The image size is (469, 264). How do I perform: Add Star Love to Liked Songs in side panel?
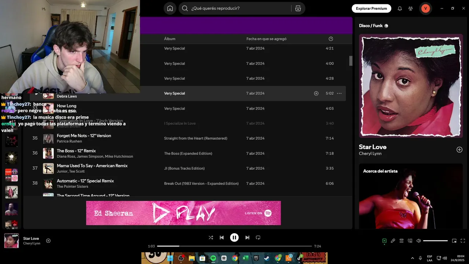click(x=459, y=150)
